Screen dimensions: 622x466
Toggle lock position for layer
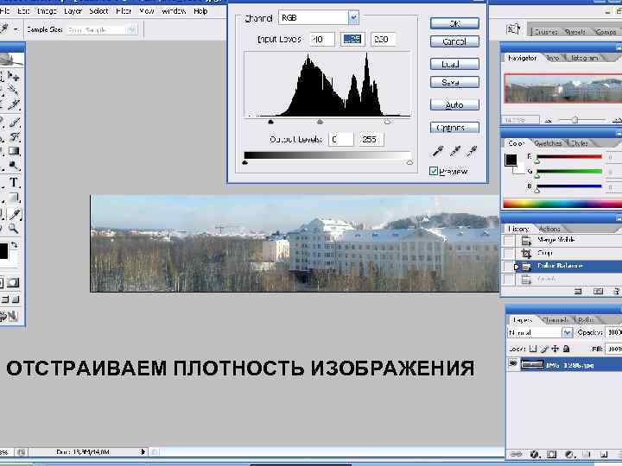[555, 349]
